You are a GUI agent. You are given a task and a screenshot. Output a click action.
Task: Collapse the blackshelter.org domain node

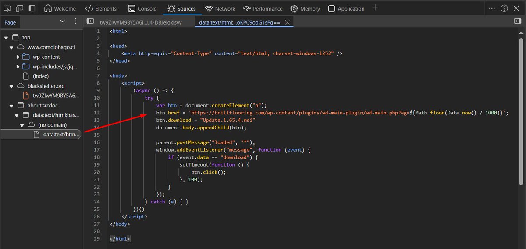(x=12, y=86)
